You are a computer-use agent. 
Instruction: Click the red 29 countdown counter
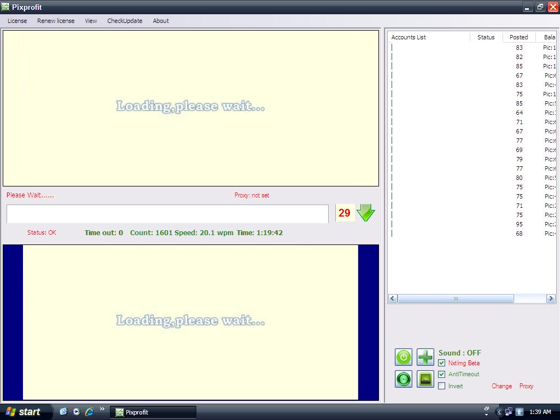(345, 213)
